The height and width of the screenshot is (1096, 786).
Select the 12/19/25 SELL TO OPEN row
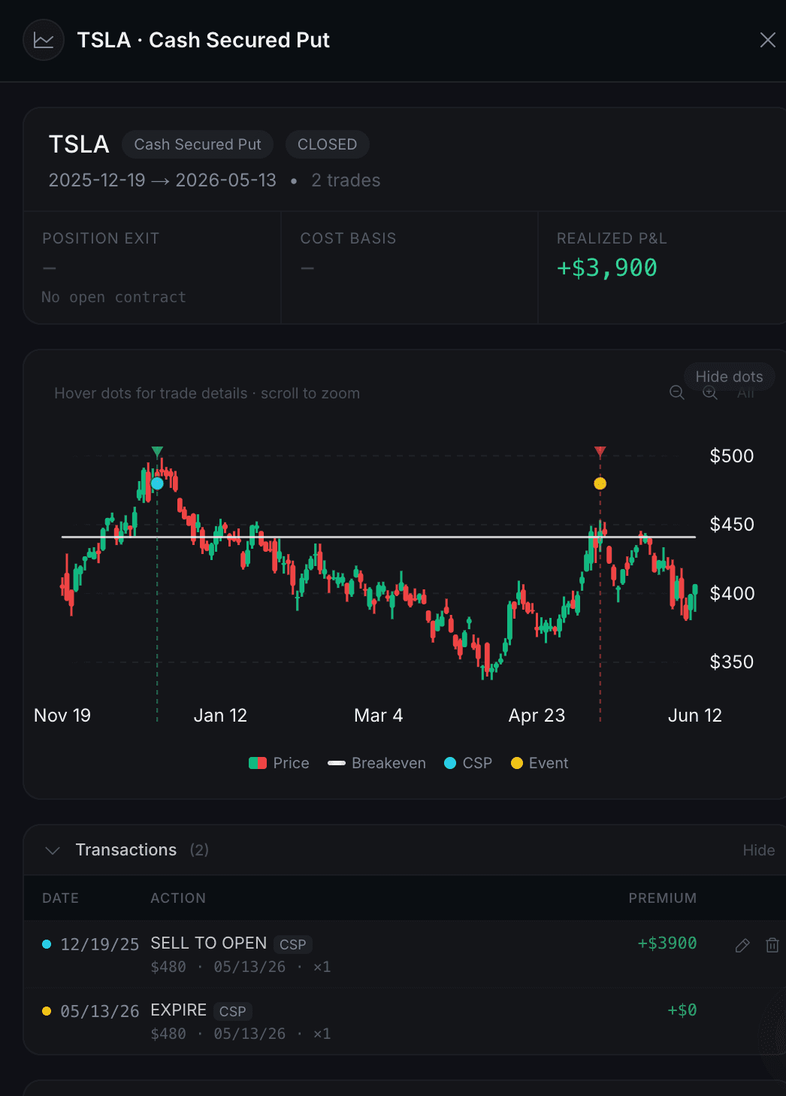pyautogui.click(x=404, y=955)
